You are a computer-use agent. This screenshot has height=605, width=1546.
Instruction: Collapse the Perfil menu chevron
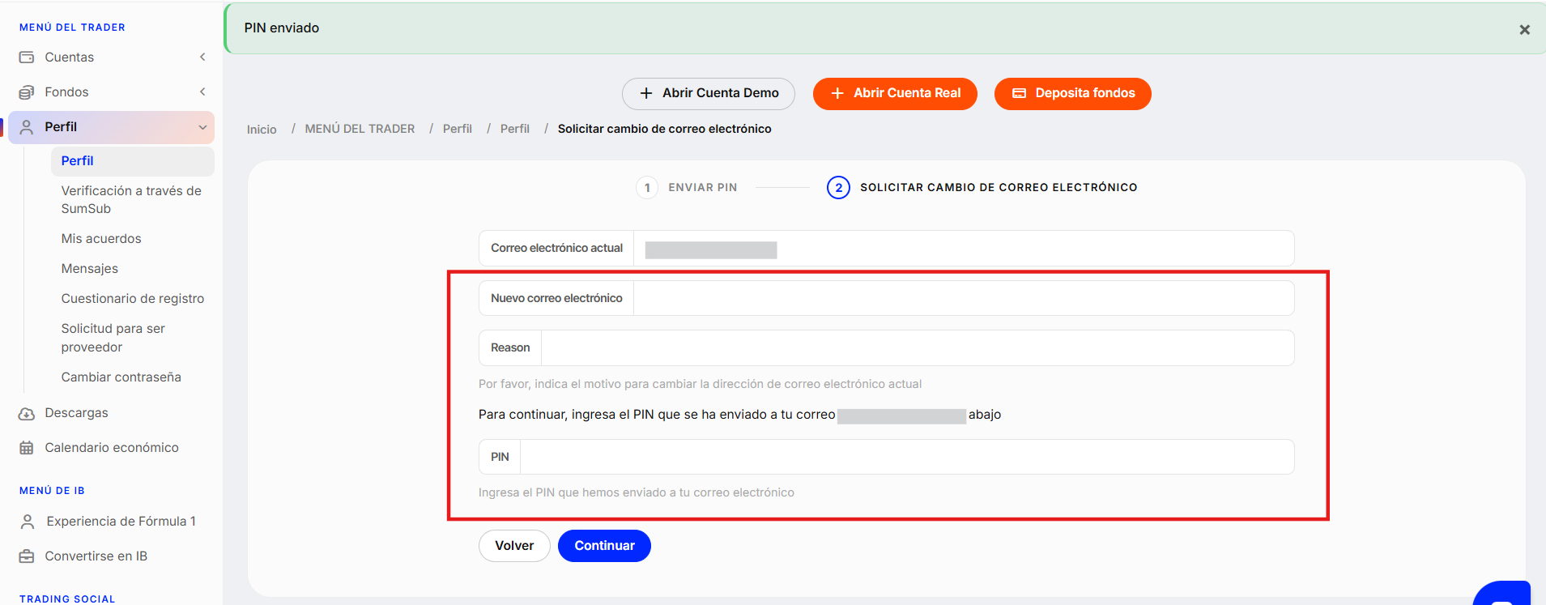202,127
